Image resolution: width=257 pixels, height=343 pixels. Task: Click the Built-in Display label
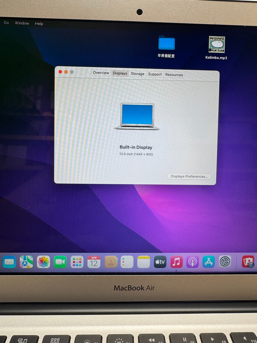(136, 147)
